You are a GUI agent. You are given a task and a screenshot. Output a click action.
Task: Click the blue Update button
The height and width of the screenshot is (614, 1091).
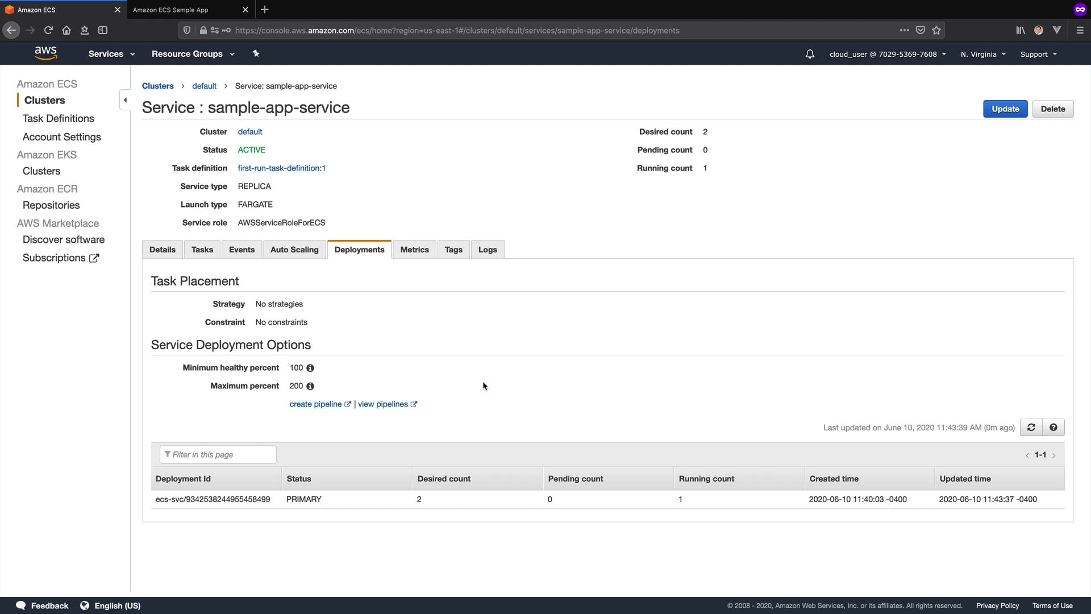[x=1005, y=109]
